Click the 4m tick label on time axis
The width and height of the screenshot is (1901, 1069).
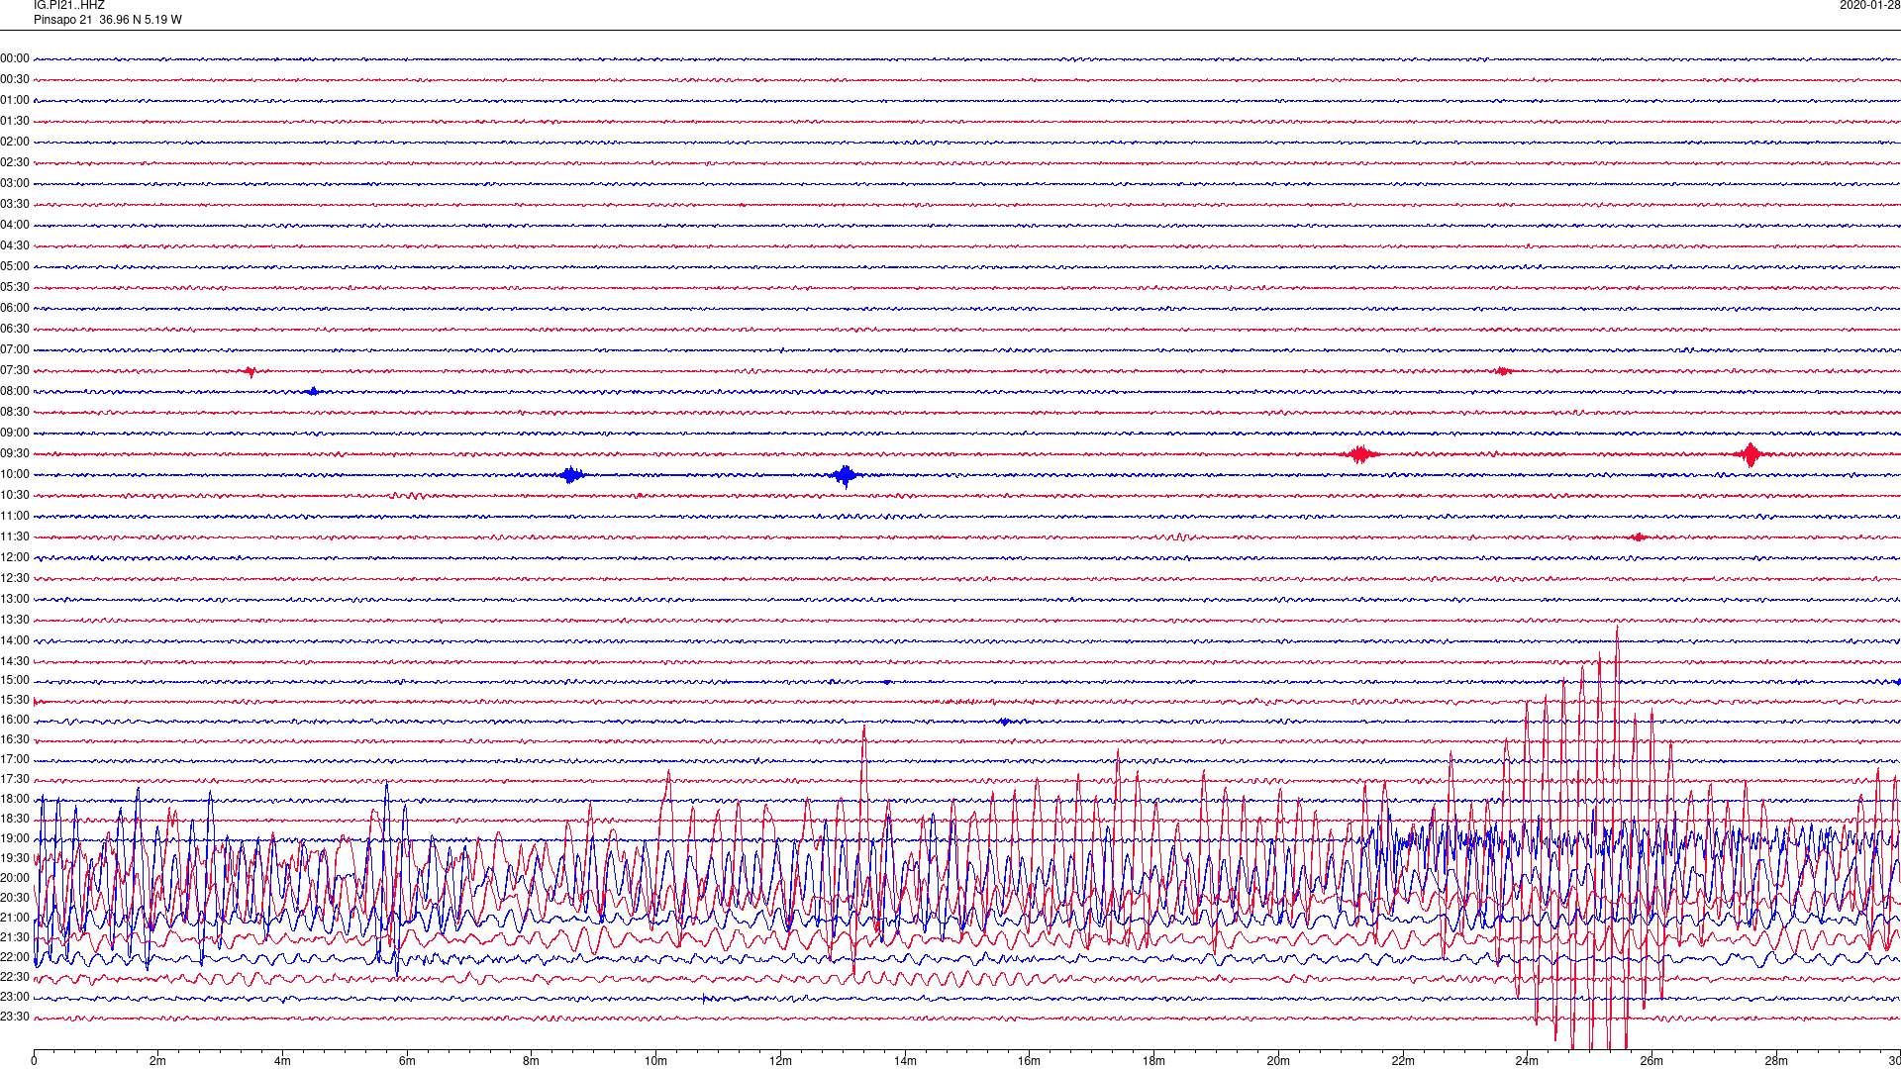pos(282,1062)
